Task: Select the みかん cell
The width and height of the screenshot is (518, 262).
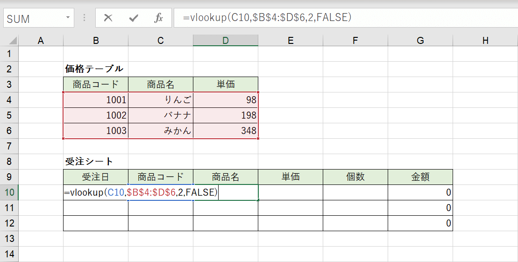Action: tap(161, 130)
